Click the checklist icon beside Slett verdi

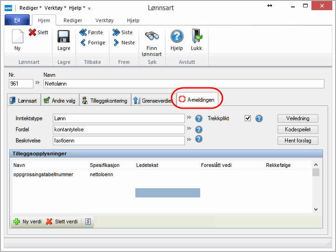tap(89, 221)
